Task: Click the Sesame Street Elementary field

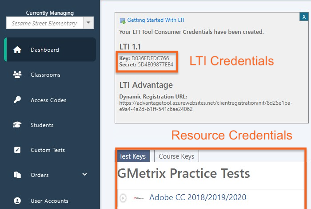Action: click(x=45, y=23)
